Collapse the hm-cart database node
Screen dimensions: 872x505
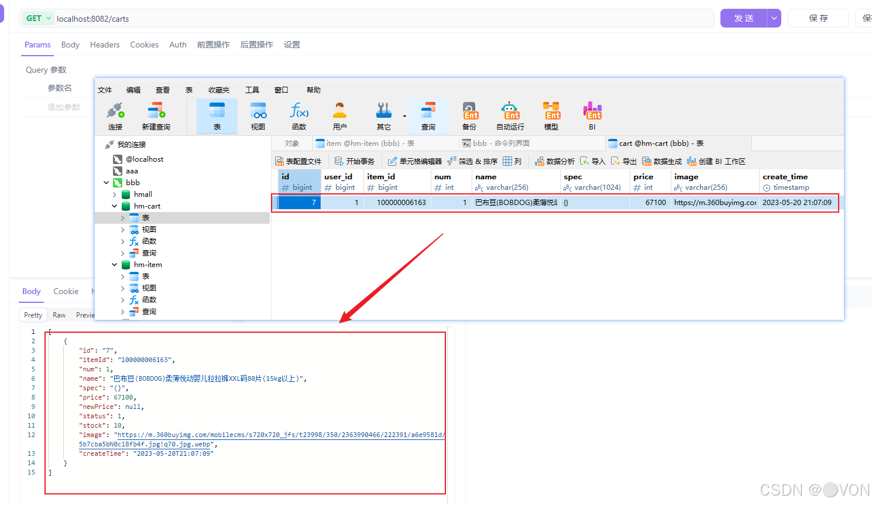pos(114,206)
